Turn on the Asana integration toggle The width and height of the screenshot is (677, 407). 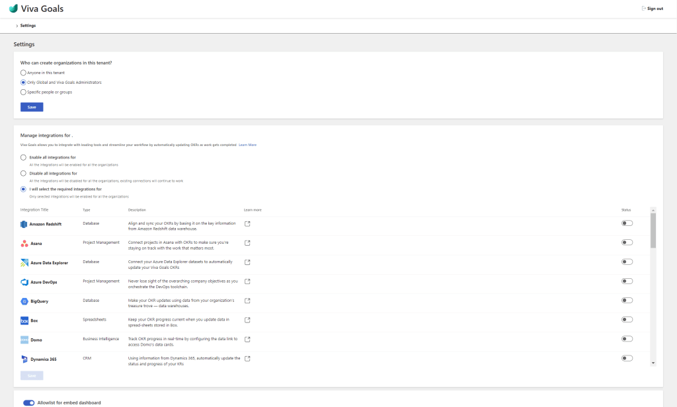627,242
